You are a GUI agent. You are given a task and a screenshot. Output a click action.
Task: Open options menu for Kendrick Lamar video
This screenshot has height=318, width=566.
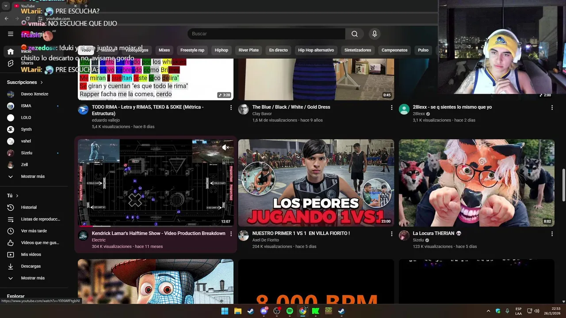231,234
